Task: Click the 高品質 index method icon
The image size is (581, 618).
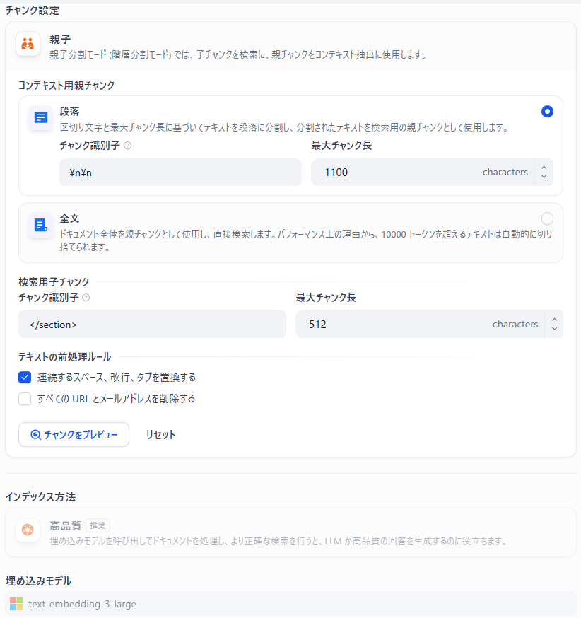Action: [28, 530]
